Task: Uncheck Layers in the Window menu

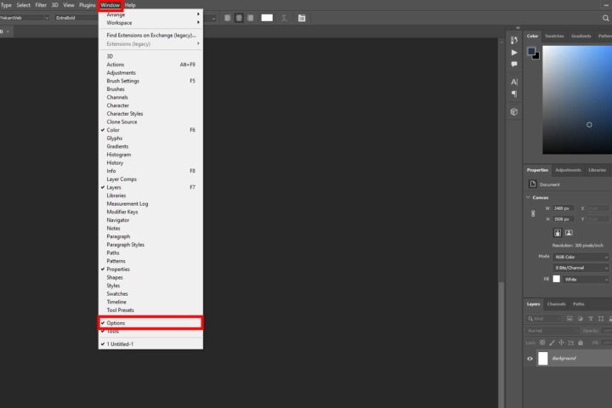Action: click(150, 187)
